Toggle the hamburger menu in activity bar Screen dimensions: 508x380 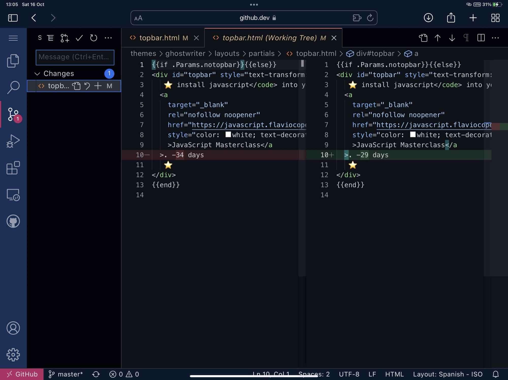[13, 38]
